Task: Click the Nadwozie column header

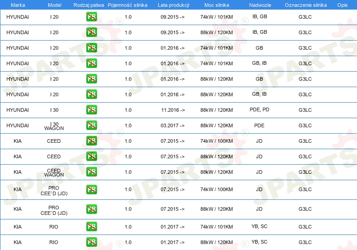Action: pyautogui.click(x=260, y=5)
